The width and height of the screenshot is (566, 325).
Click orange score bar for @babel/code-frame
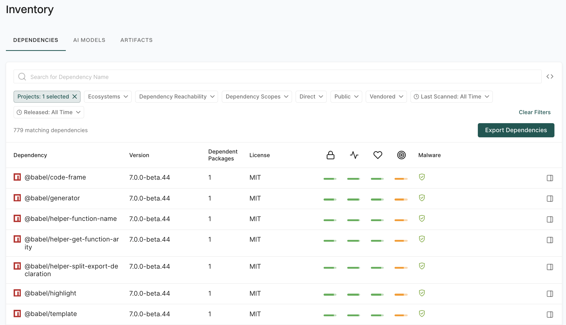click(x=401, y=179)
